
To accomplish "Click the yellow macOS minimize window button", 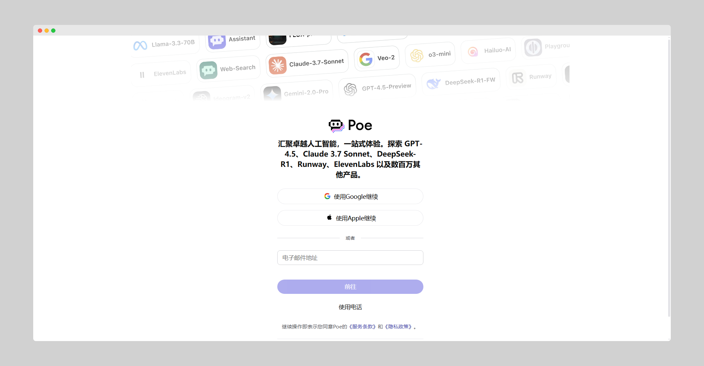I will (46, 31).
